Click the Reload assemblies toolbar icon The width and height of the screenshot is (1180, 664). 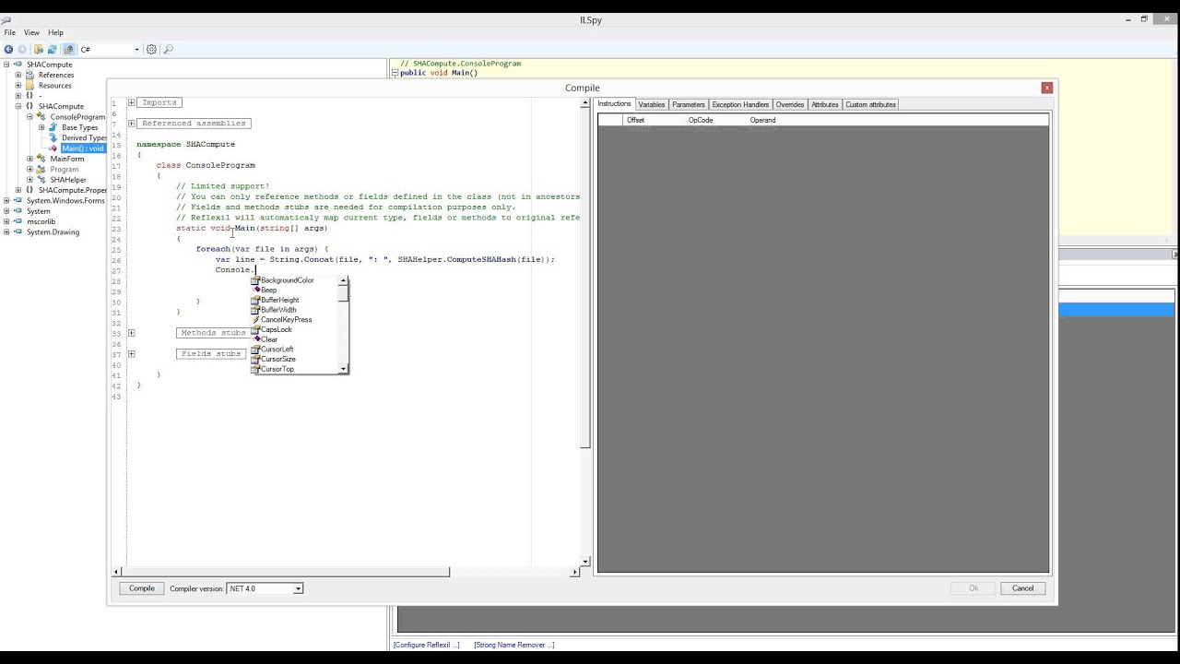[53, 49]
